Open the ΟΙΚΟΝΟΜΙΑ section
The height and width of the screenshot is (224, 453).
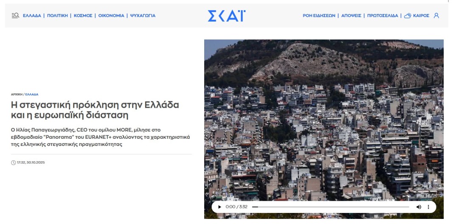(x=111, y=16)
